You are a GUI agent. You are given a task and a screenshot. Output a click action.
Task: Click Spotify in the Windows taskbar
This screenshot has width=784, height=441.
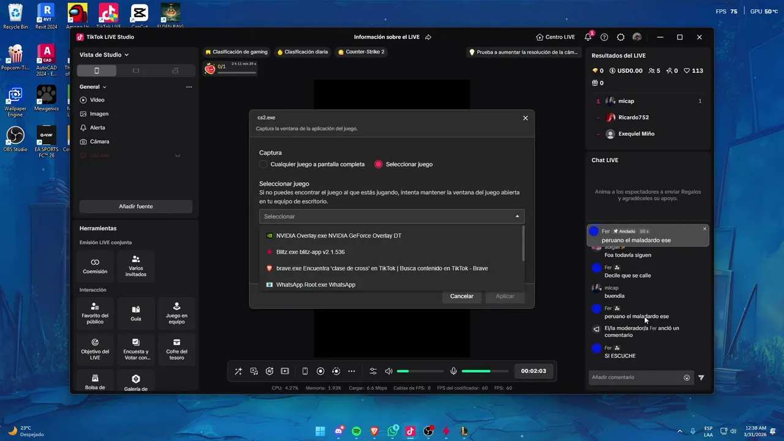pyautogui.click(x=356, y=431)
